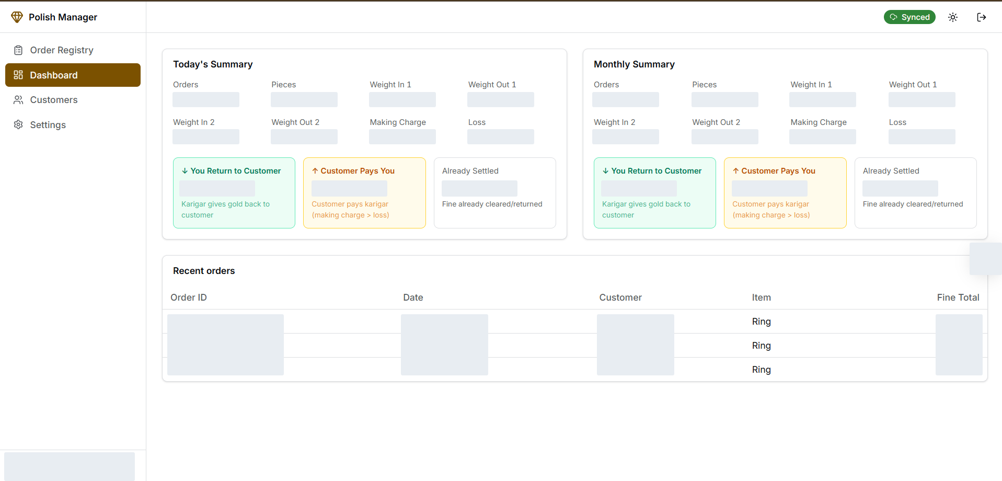Select Today's Customer Pays You card
The height and width of the screenshot is (481, 1002).
[364, 193]
